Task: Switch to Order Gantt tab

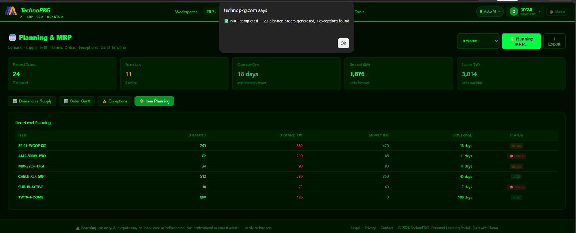Action: [77, 101]
